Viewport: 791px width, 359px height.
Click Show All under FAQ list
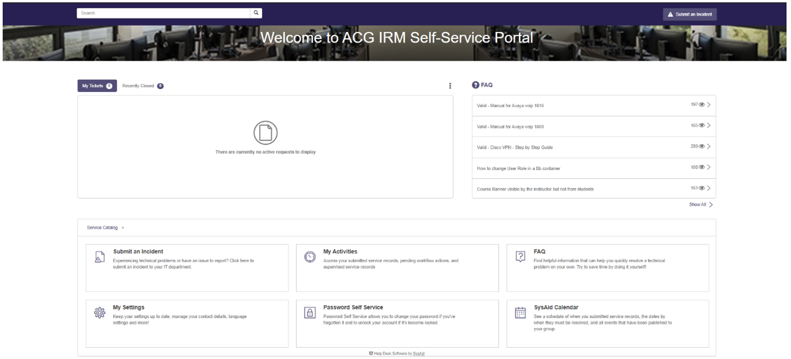point(701,205)
